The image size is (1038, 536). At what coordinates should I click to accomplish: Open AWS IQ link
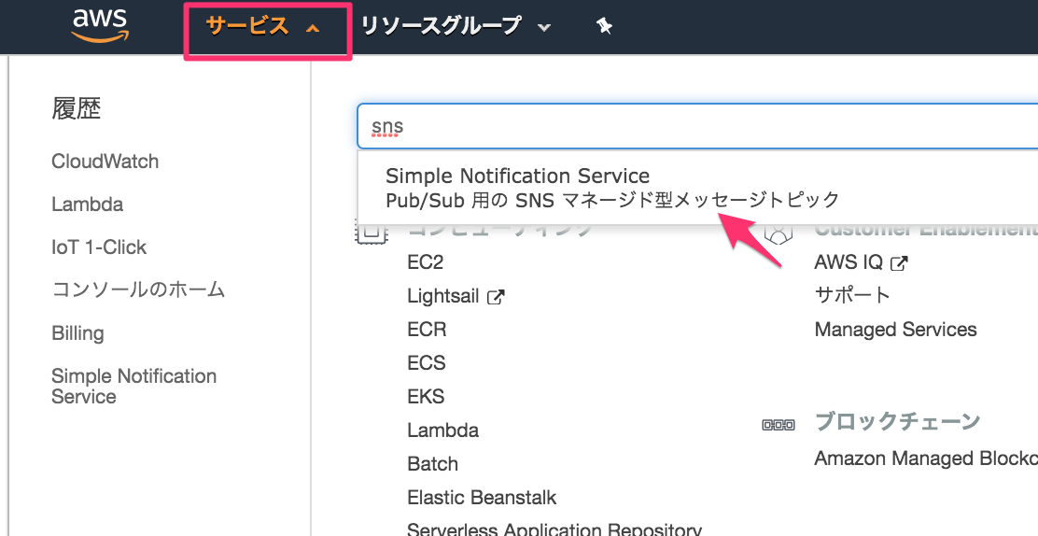(849, 262)
